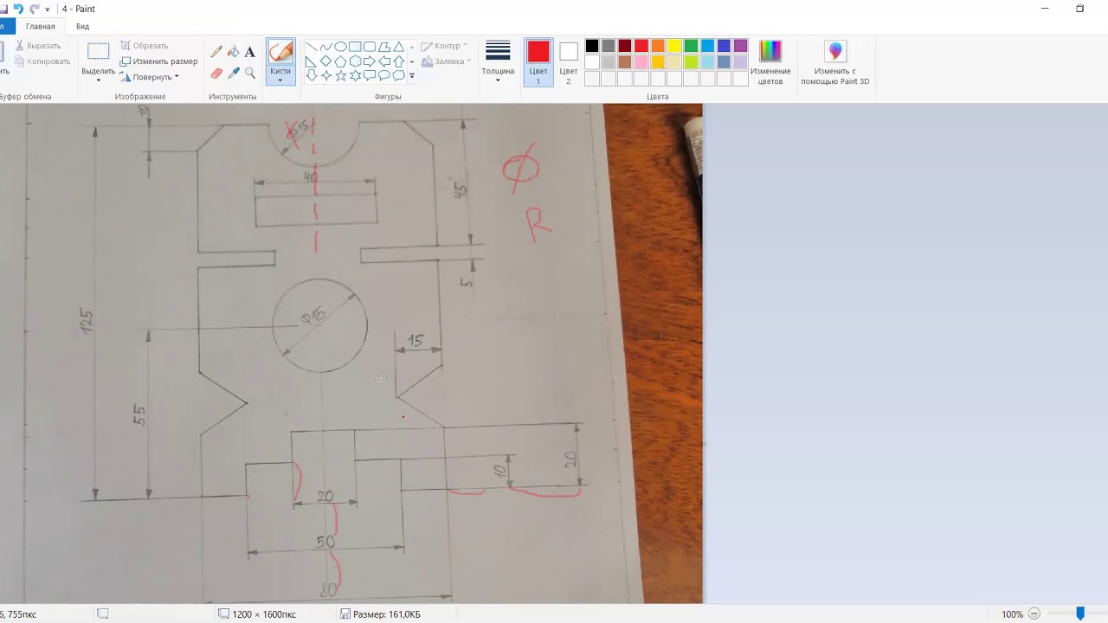
Task: Click the rectangular selection tool icon
Action: [99, 52]
